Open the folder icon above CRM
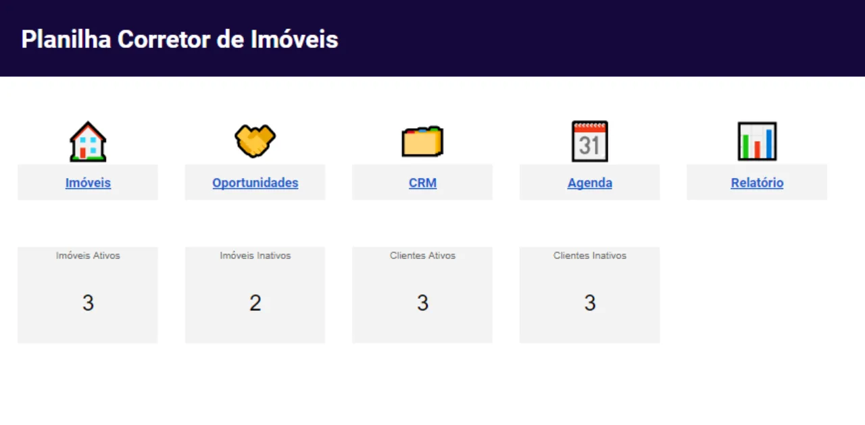The height and width of the screenshot is (425, 865). click(x=422, y=141)
